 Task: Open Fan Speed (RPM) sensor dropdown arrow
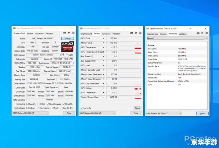[104, 61]
